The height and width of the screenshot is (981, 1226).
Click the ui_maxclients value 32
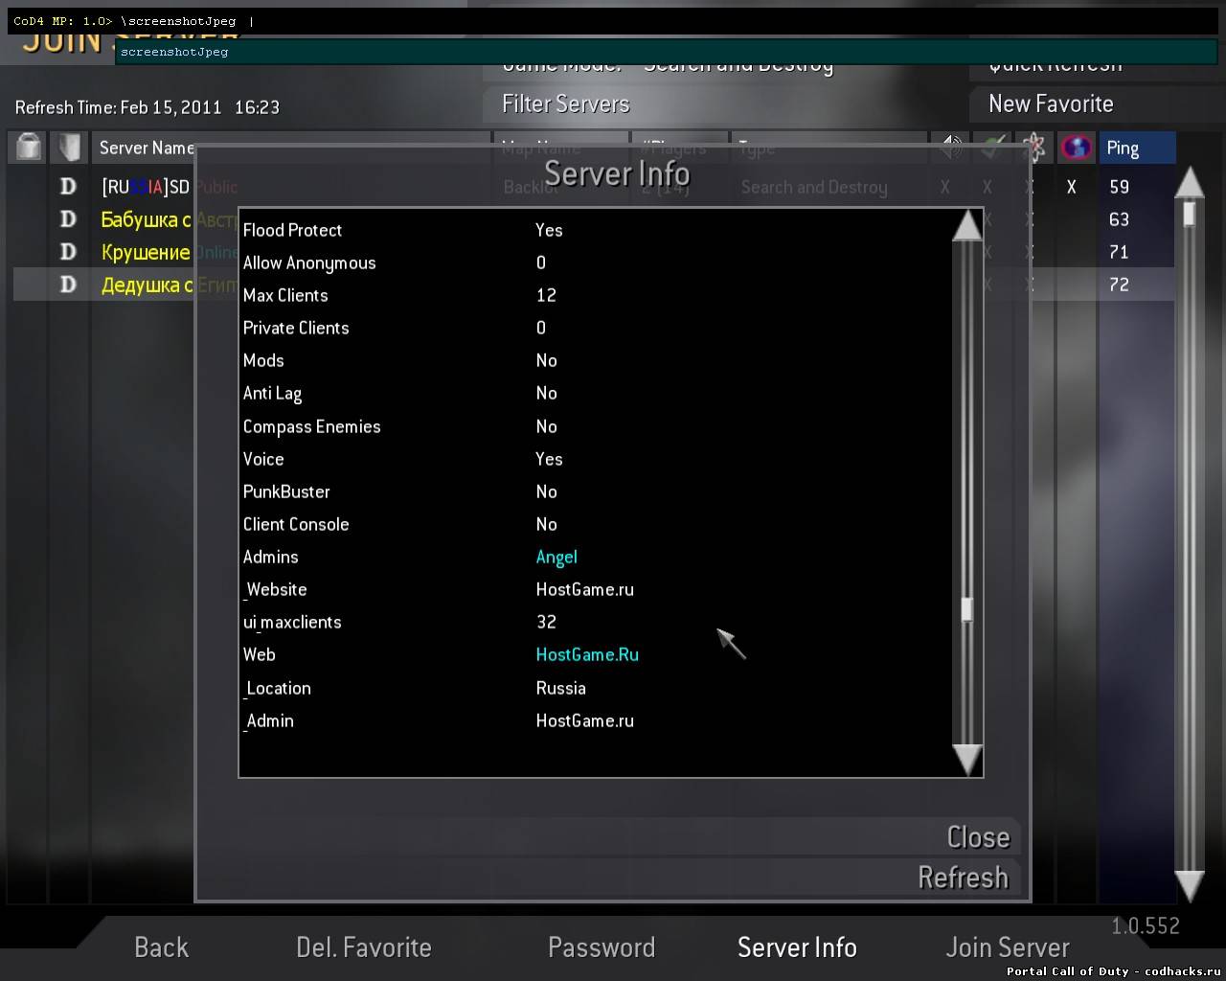546,622
